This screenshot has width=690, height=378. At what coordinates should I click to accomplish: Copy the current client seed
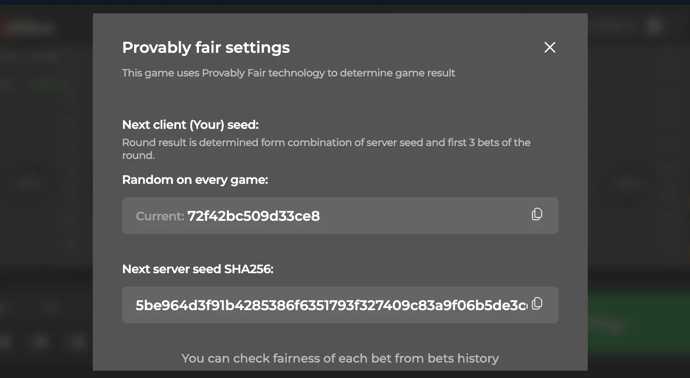[x=537, y=214]
